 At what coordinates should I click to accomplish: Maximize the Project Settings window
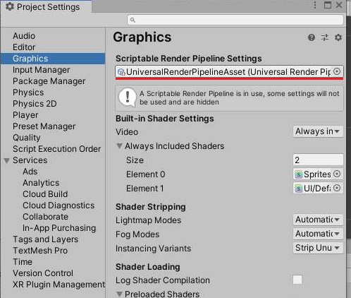[328, 5]
